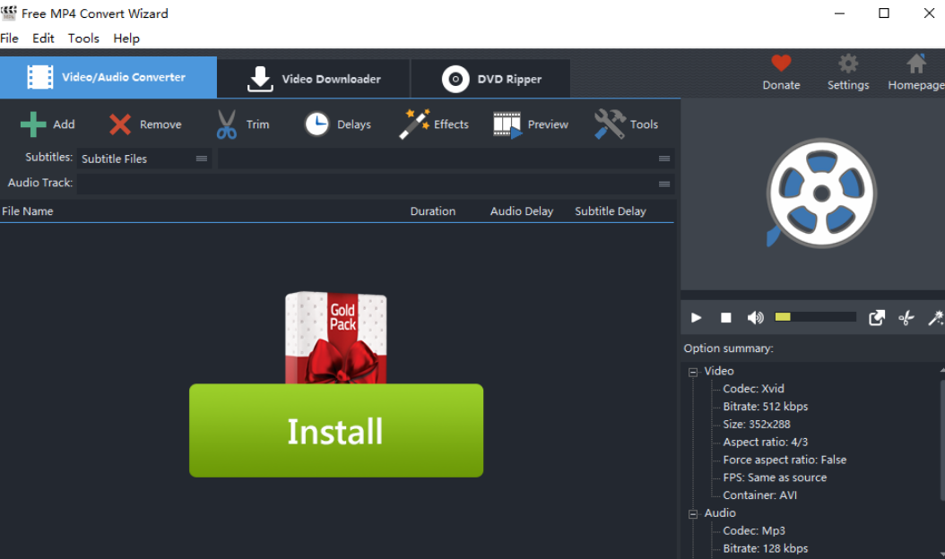Mute the preview speaker icon
The image size is (945, 559).
tap(755, 317)
